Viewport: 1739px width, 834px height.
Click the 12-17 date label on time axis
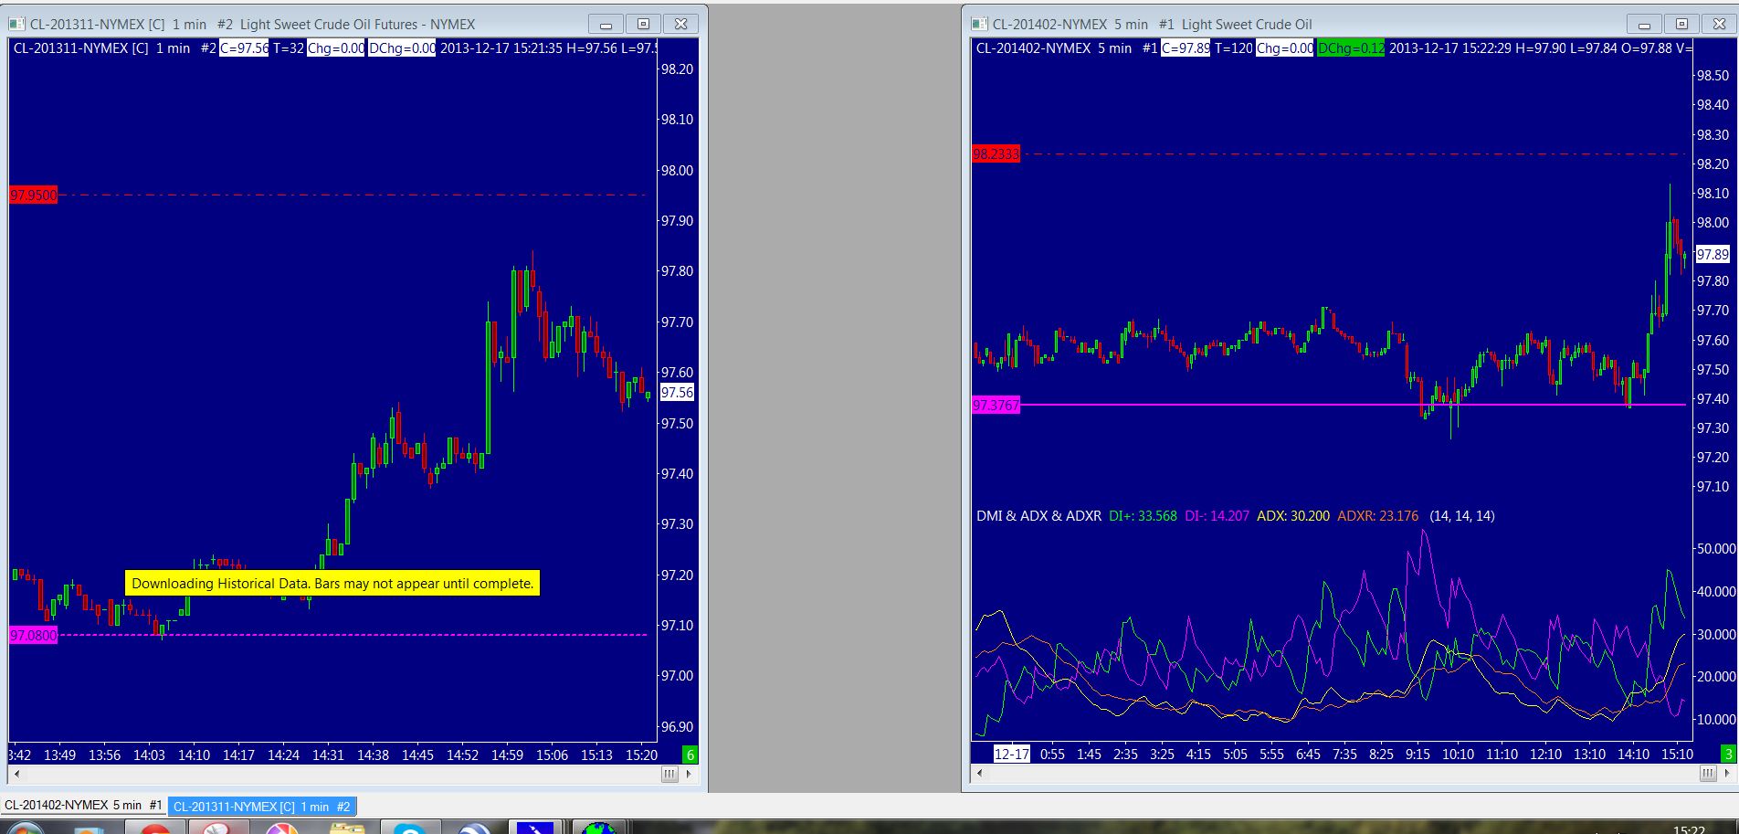(1011, 755)
